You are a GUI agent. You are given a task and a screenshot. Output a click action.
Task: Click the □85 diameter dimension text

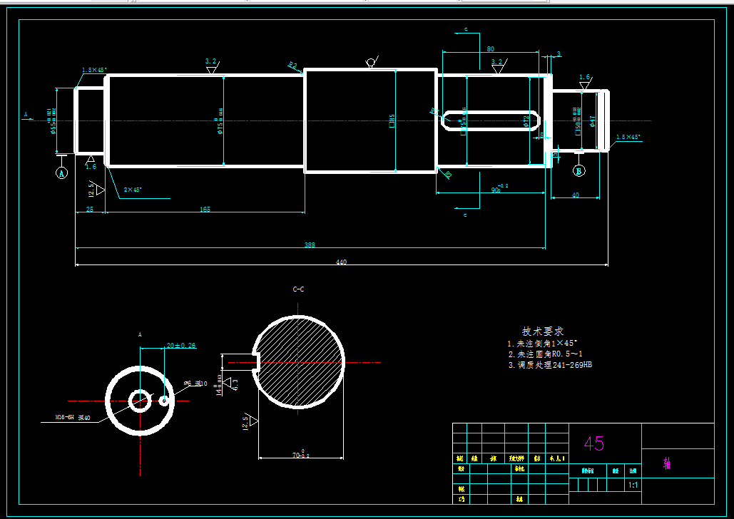(x=392, y=120)
